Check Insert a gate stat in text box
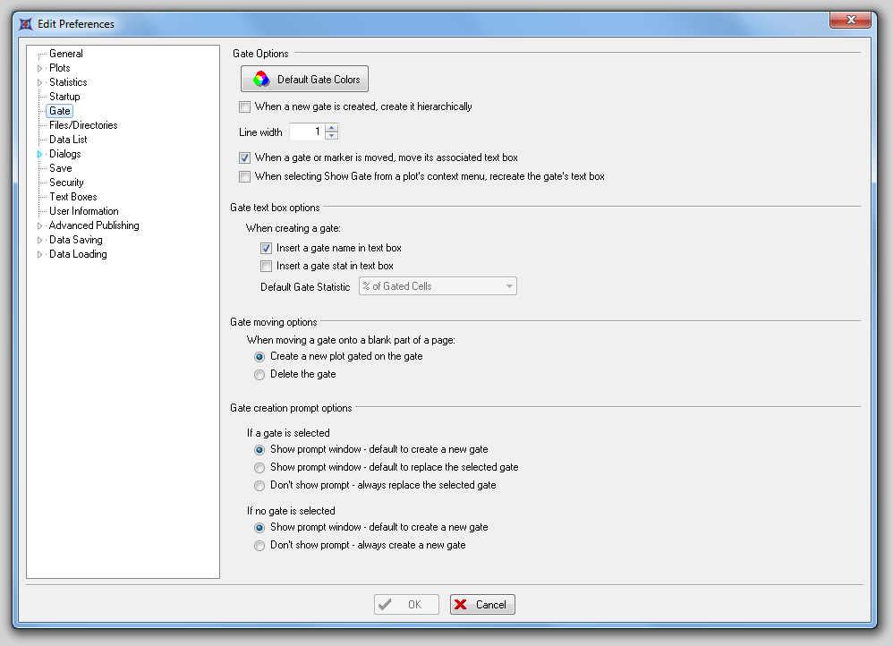 266,267
